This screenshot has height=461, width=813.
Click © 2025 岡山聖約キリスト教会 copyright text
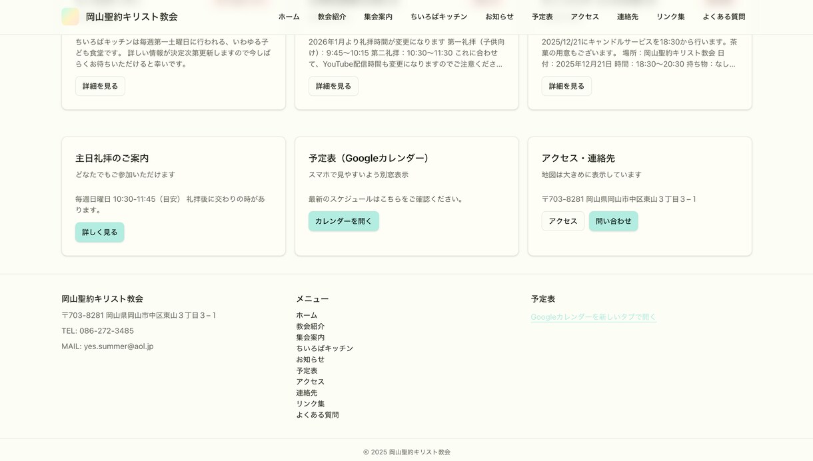coord(406,452)
